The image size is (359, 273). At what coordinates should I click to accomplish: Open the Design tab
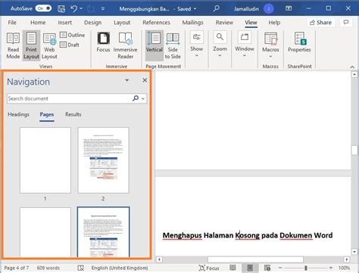[x=92, y=23]
